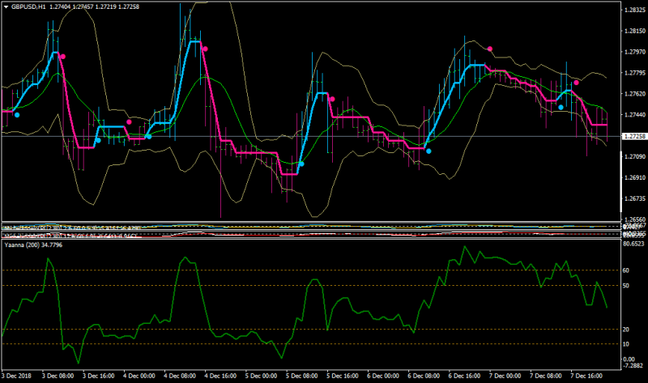Click 4 Dec 16:00 on the time axis
Viewport: 648px width, 383px height.
220,376
